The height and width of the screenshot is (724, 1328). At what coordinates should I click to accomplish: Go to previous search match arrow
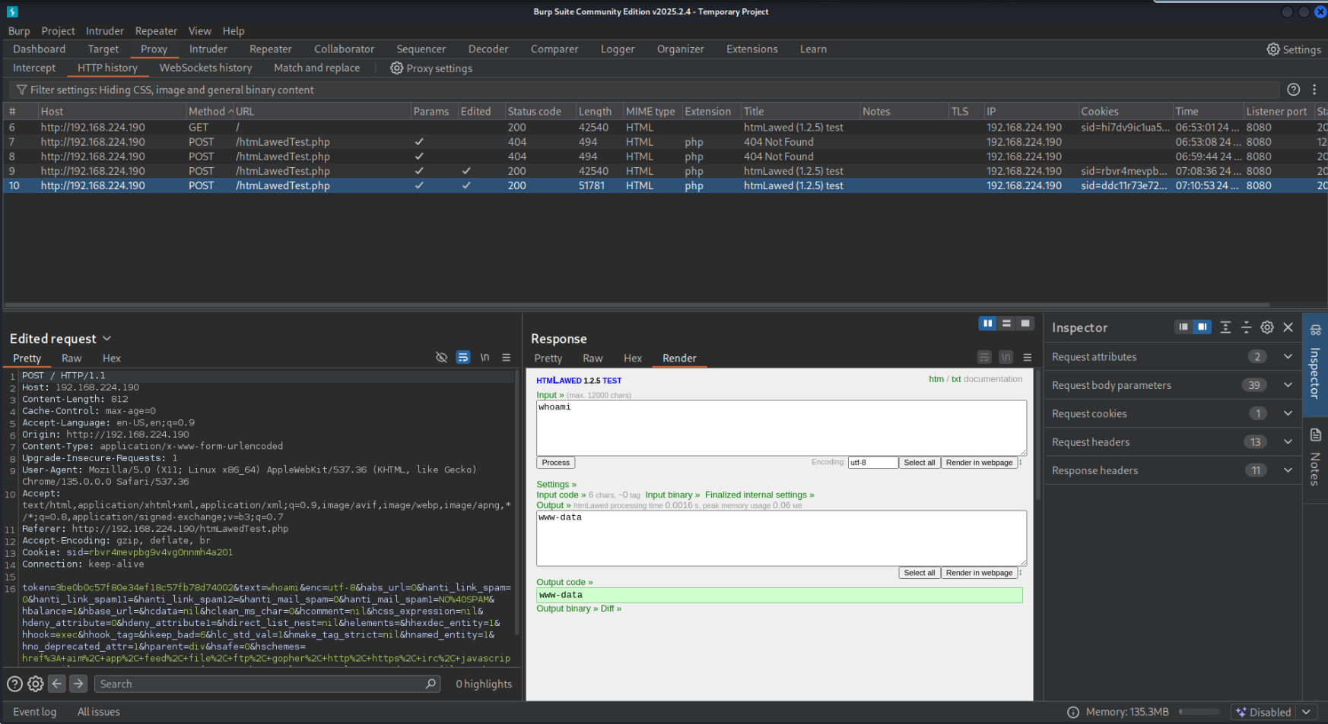pyautogui.click(x=57, y=684)
